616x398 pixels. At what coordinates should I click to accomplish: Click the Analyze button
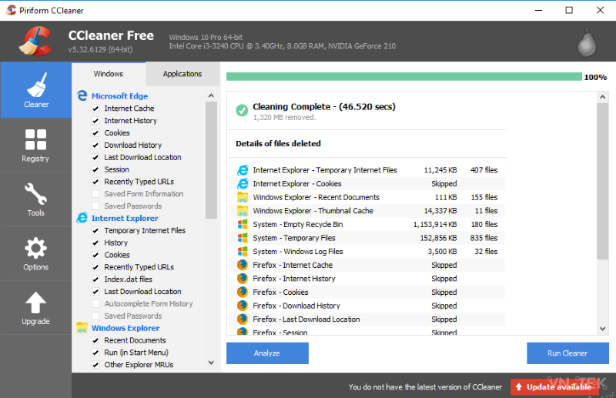[267, 353]
